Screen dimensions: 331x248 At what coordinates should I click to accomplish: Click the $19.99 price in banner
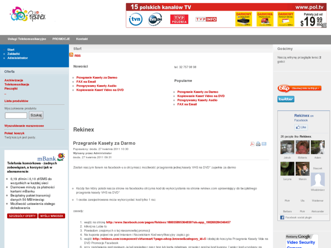[311, 21]
